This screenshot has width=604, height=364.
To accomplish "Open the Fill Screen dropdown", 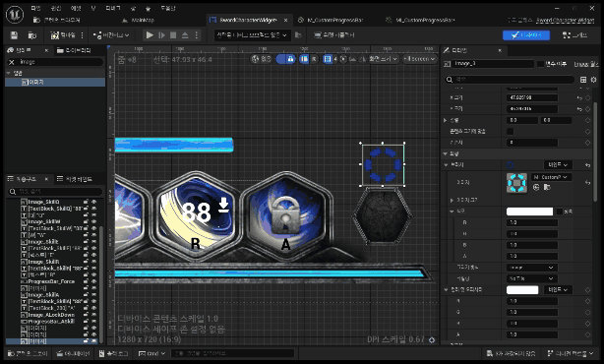I will coord(419,59).
